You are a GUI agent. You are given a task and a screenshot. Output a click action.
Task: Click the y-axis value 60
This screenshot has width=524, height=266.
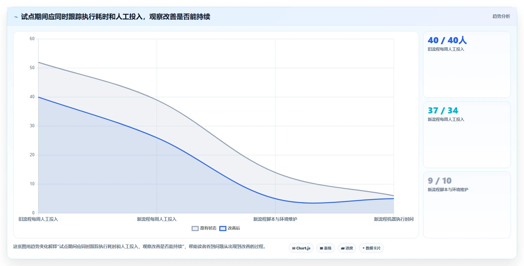coord(32,39)
